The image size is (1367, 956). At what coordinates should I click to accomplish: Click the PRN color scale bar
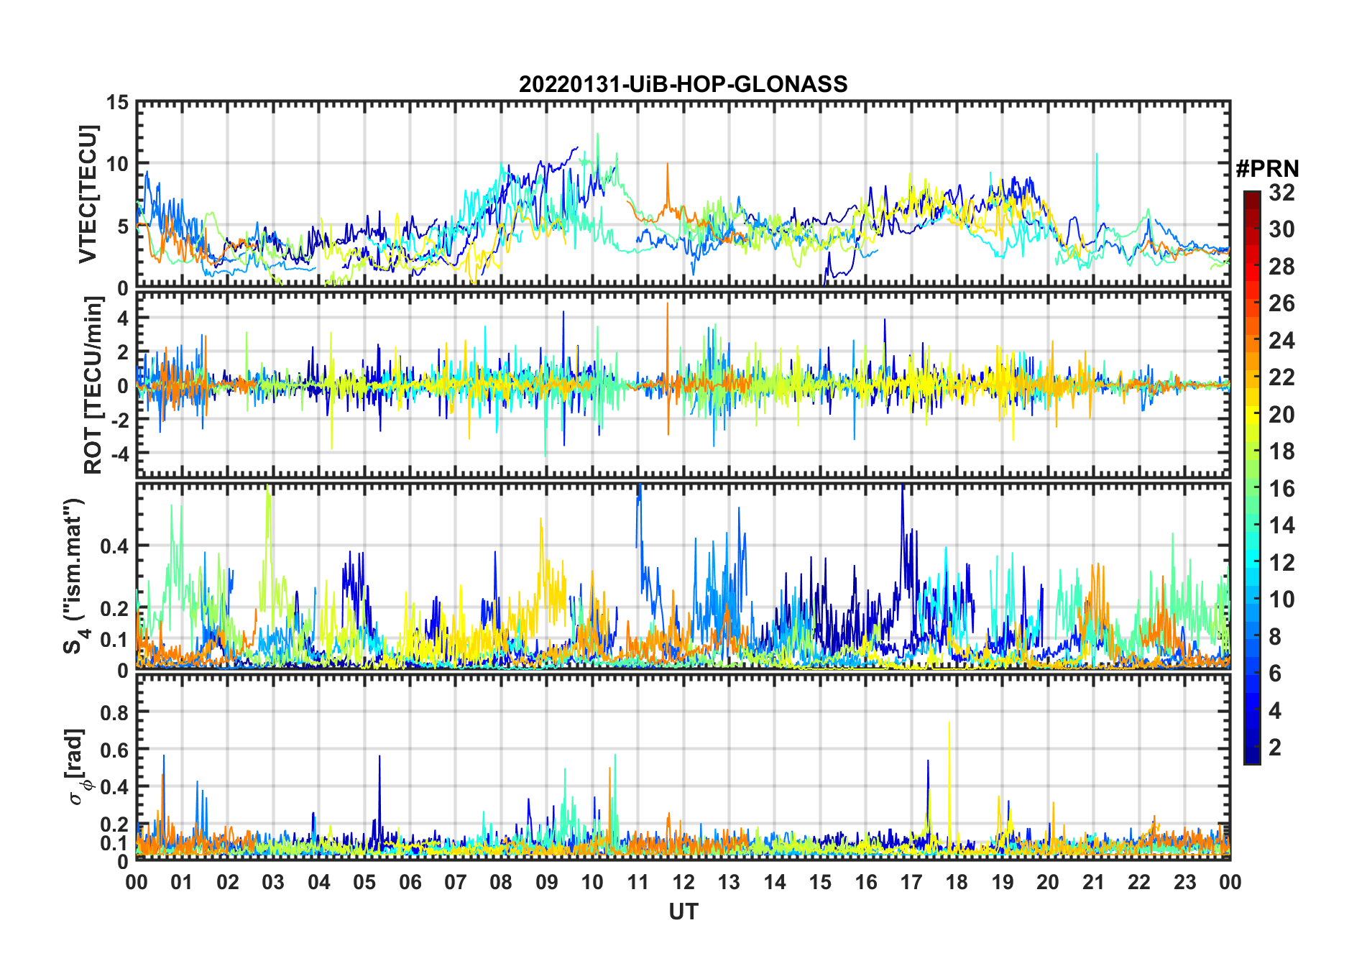[x=1252, y=477]
